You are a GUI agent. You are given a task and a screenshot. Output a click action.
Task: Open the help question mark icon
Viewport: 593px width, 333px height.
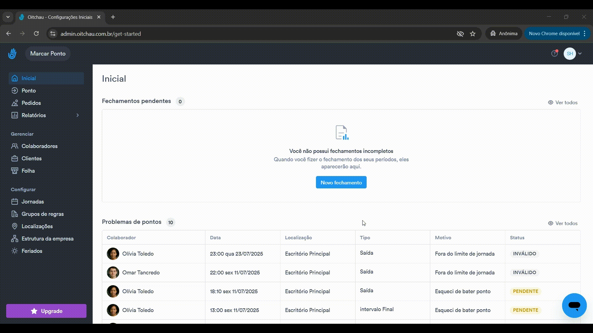[555, 54]
